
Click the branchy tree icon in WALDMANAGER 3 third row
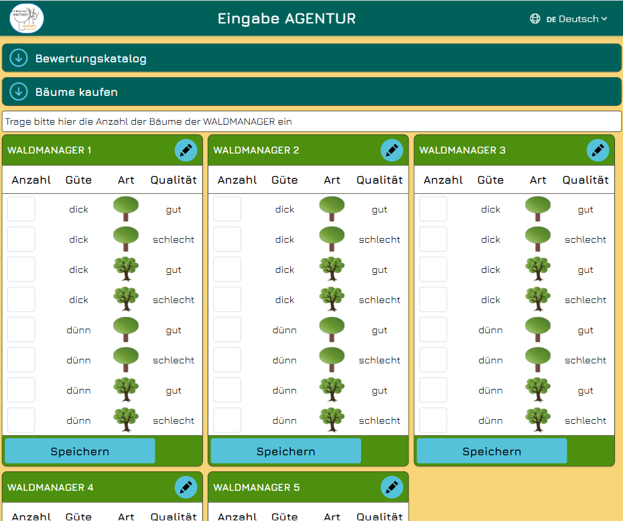pyautogui.click(x=538, y=270)
